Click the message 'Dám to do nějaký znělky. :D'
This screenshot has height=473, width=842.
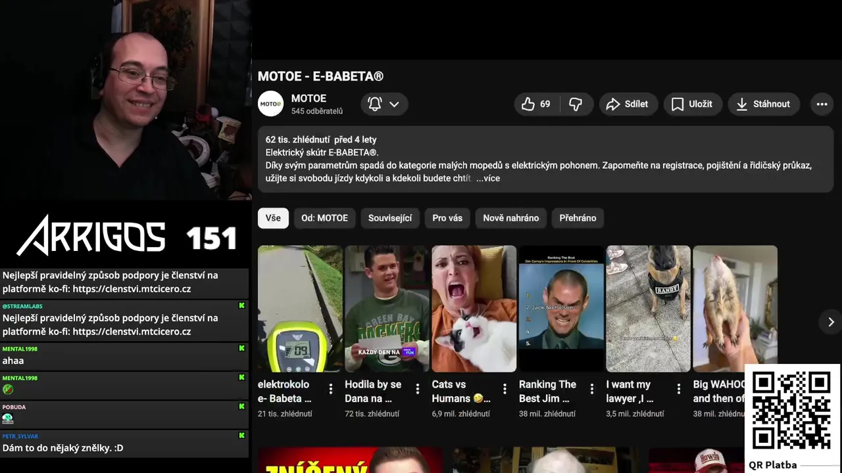(62, 448)
